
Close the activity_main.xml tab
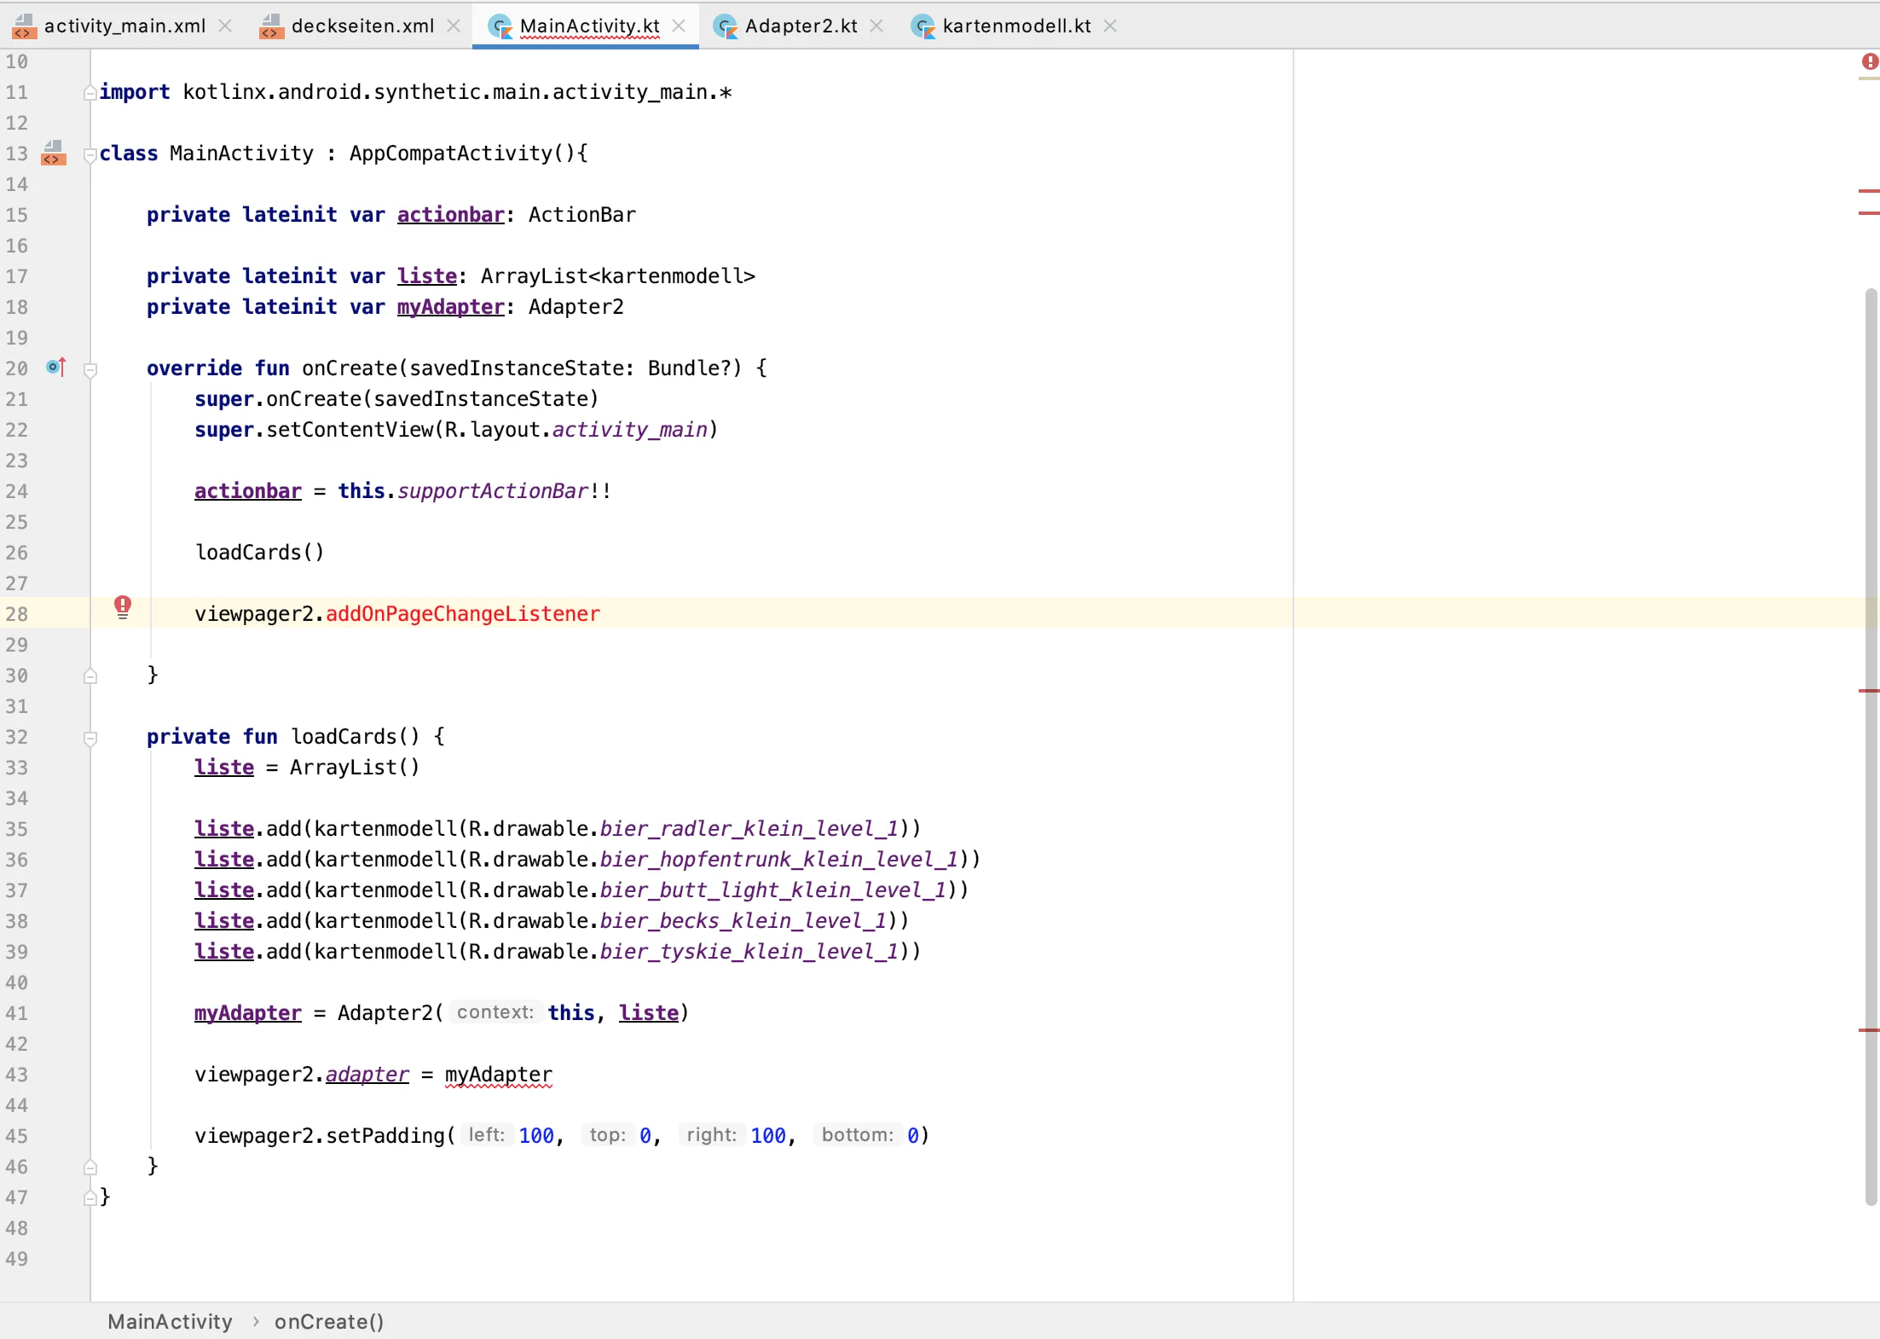pos(225,26)
